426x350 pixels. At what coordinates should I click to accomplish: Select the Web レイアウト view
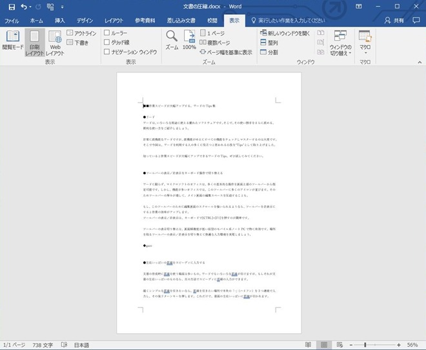click(x=55, y=43)
